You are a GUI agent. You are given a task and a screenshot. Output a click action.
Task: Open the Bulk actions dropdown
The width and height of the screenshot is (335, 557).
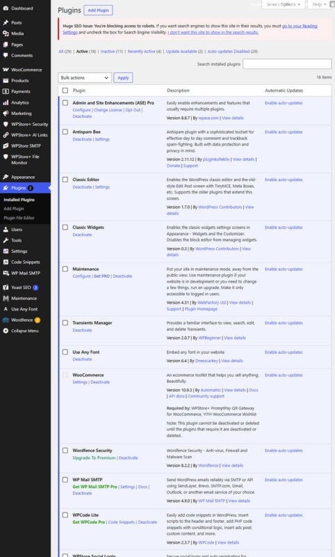[x=85, y=77]
